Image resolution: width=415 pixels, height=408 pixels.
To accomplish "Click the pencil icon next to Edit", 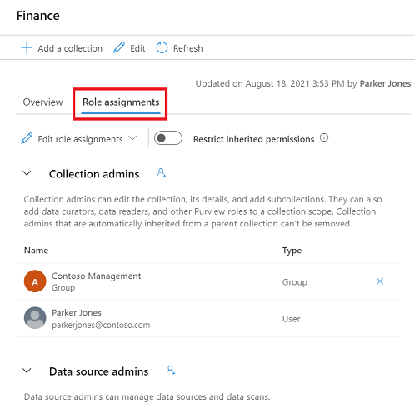I will click(x=119, y=47).
